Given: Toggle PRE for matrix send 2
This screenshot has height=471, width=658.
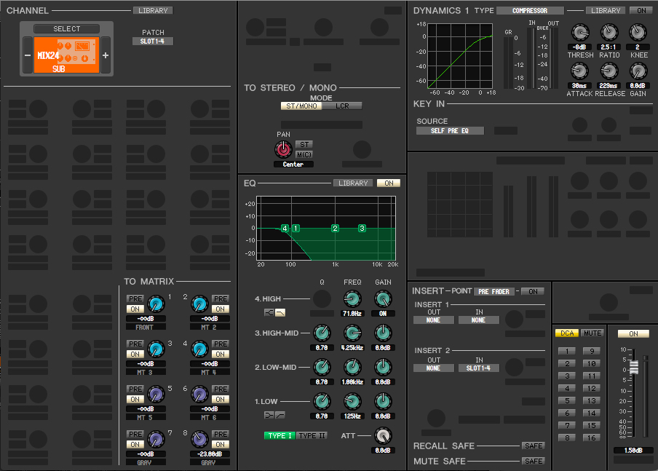Looking at the screenshot, I should pos(221,299).
